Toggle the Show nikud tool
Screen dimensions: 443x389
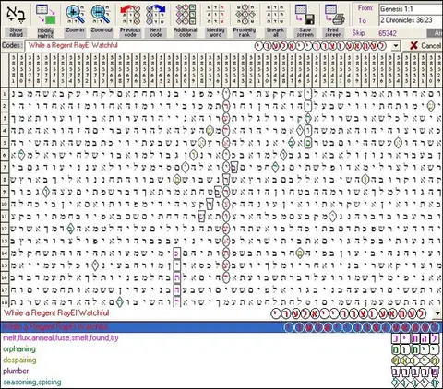(x=16, y=20)
